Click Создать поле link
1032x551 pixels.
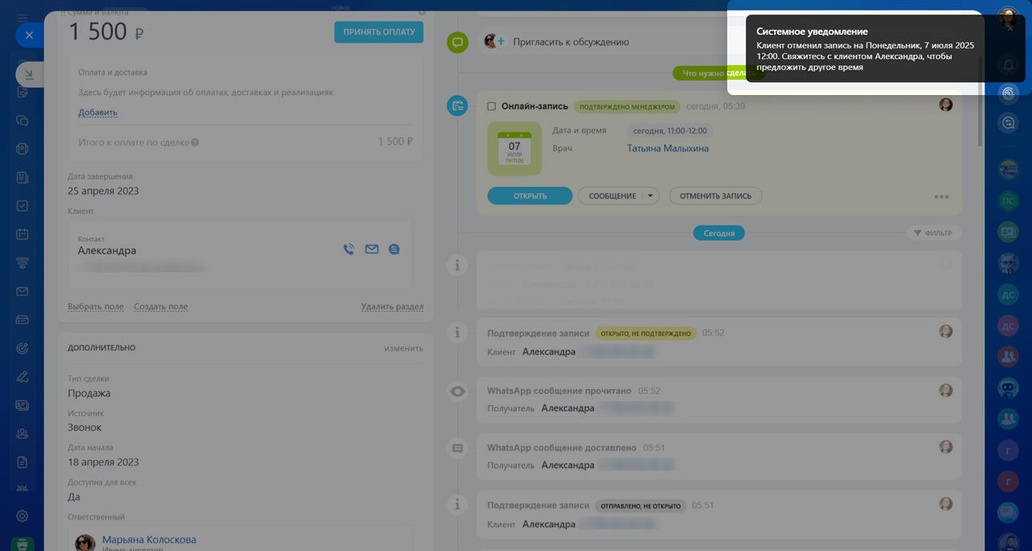click(x=160, y=306)
